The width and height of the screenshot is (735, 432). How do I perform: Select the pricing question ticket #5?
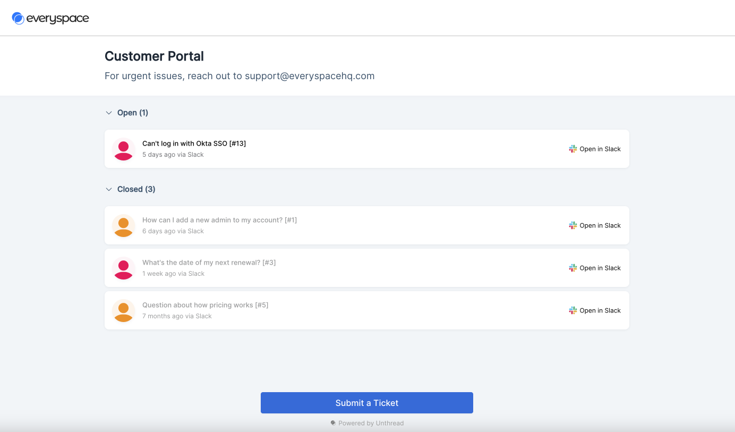click(205, 305)
